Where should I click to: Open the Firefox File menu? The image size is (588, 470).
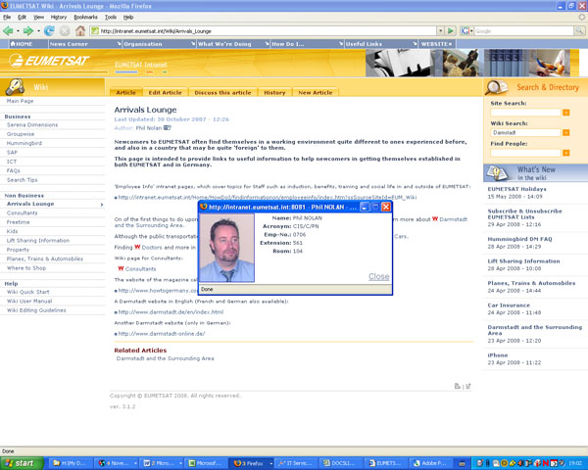pyautogui.click(x=7, y=17)
